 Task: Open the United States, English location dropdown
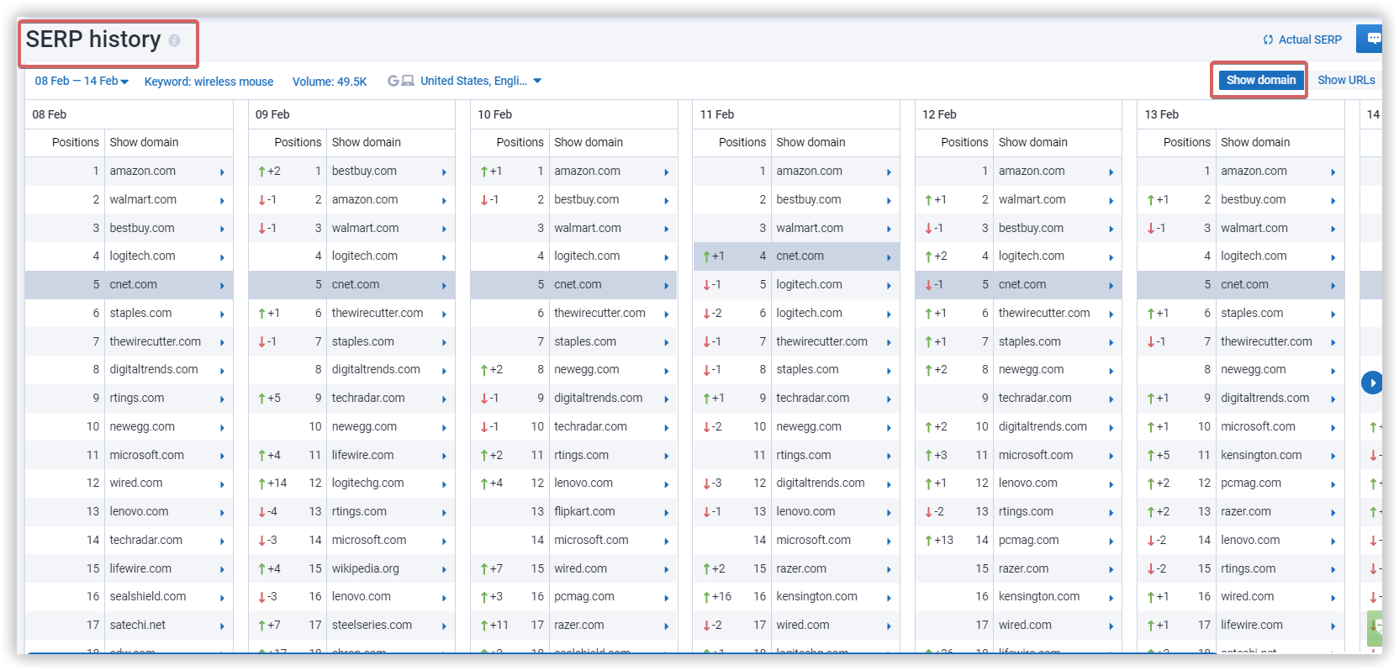point(481,81)
